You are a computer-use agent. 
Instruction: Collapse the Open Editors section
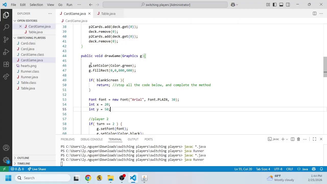(15, 21)
